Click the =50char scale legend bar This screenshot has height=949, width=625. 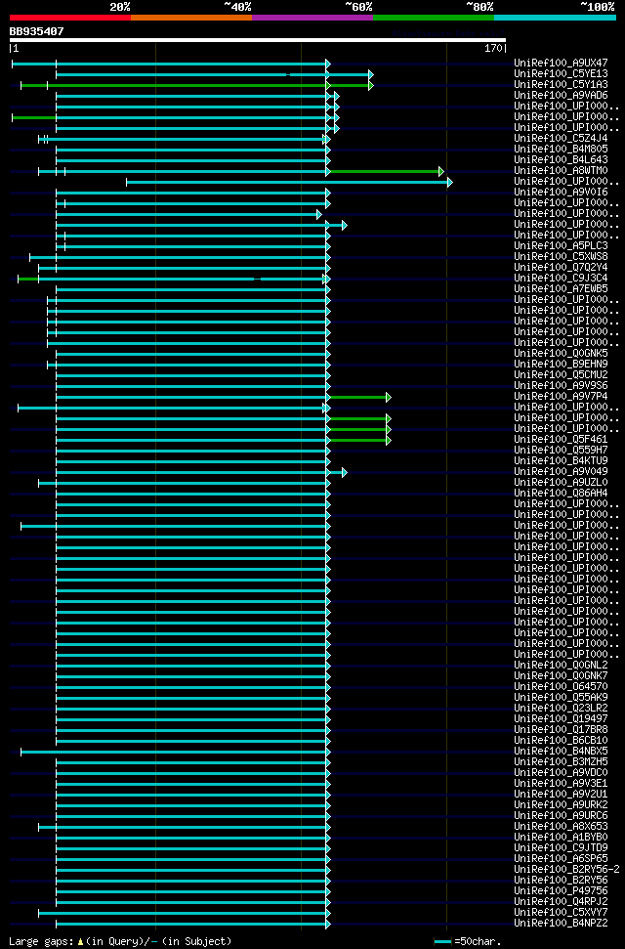(x=443, y=942)
